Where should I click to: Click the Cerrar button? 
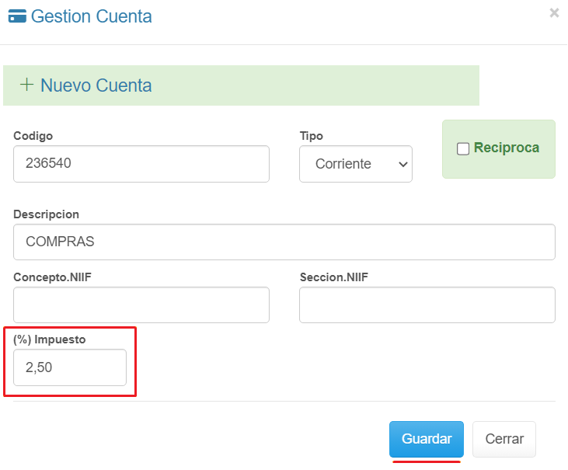tap(504, 439)
